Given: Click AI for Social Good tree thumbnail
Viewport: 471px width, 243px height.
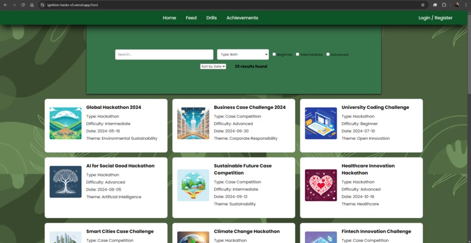Looking at the screenshot, I should coord(65,182).
